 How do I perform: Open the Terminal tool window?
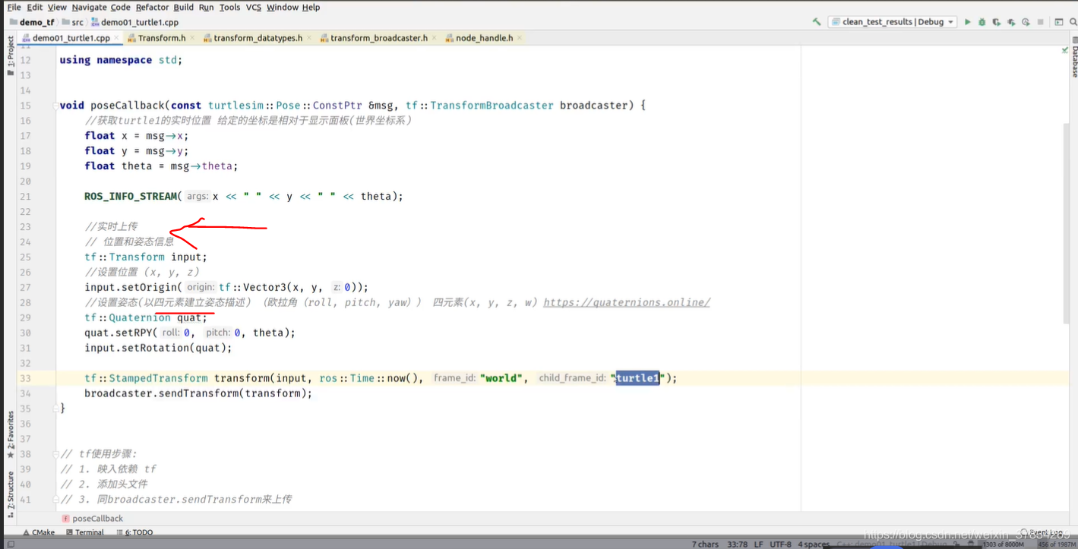(84, 532)
